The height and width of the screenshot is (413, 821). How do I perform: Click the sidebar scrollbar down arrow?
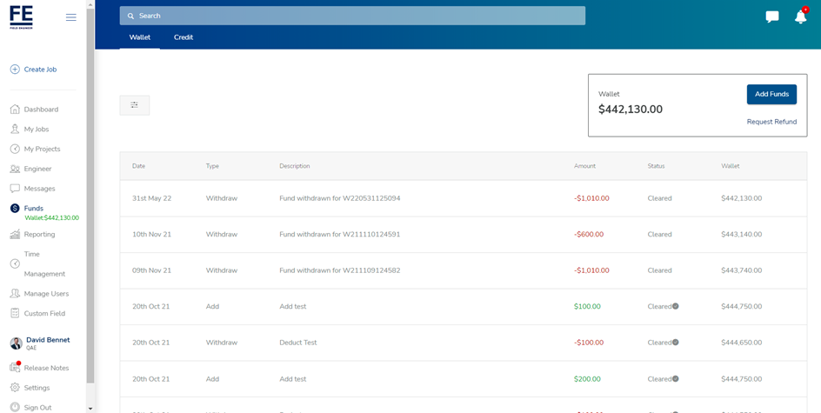pyautogui.click(x=90, y=409)
